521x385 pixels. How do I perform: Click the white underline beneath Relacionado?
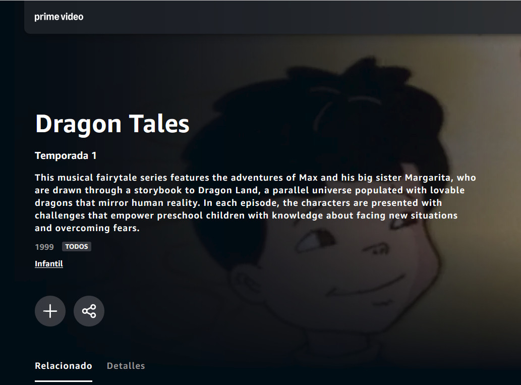64,381
